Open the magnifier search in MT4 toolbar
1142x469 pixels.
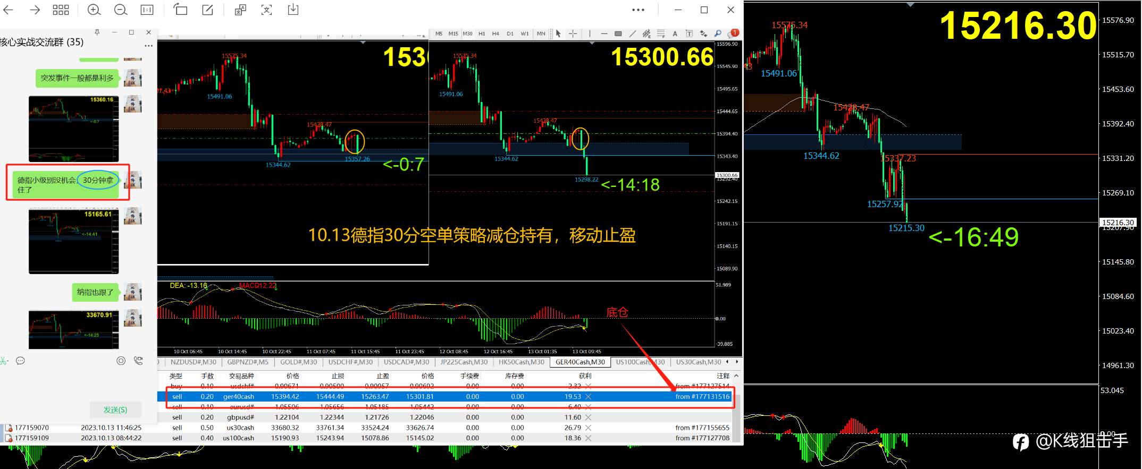tap(718, 33)
